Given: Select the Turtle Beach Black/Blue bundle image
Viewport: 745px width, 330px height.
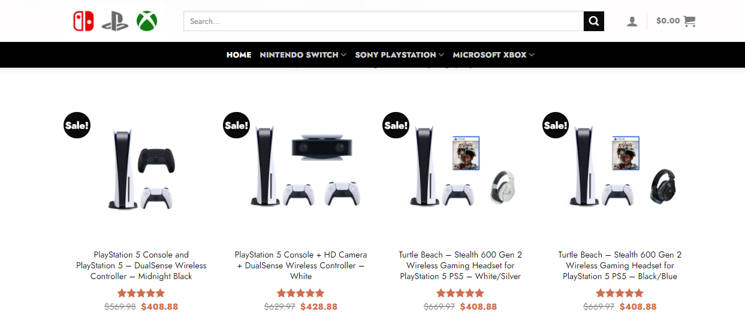Looking at the screenshot, I should point(620,166).
